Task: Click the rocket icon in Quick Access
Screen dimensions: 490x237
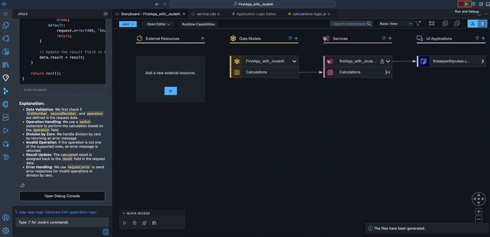Action: [x=144, y=223]
